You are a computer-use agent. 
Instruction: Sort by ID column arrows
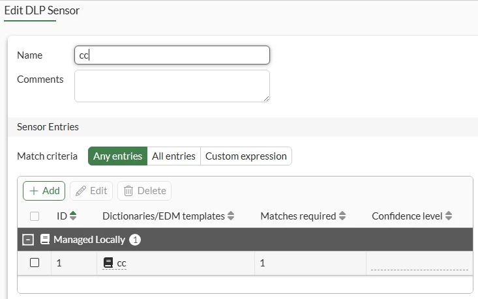[73, 216]
